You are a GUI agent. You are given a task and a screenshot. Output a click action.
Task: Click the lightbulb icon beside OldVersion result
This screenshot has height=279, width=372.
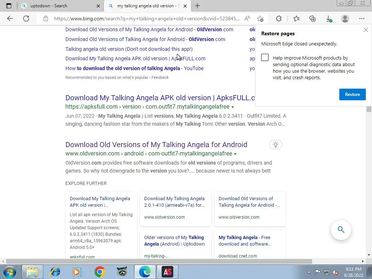click(x=275, y=145)
